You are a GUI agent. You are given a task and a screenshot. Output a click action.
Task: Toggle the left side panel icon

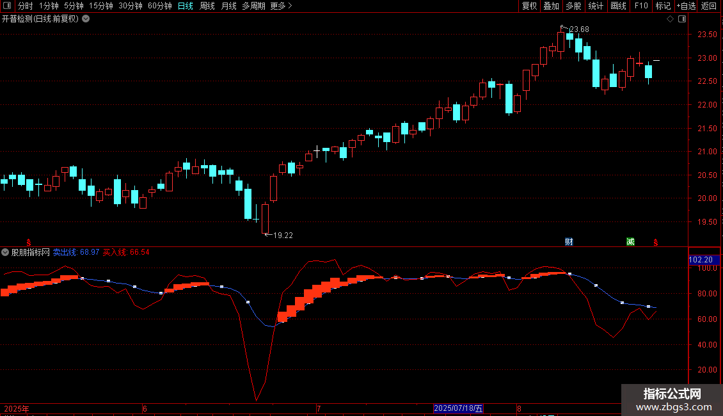(x=7, y=6)
